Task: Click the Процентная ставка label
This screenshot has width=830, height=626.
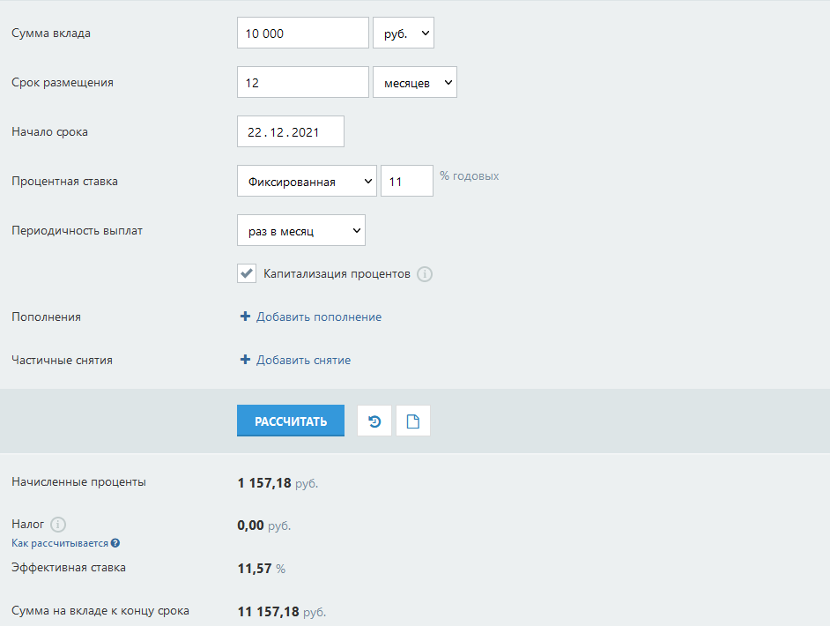Action: 64,181
